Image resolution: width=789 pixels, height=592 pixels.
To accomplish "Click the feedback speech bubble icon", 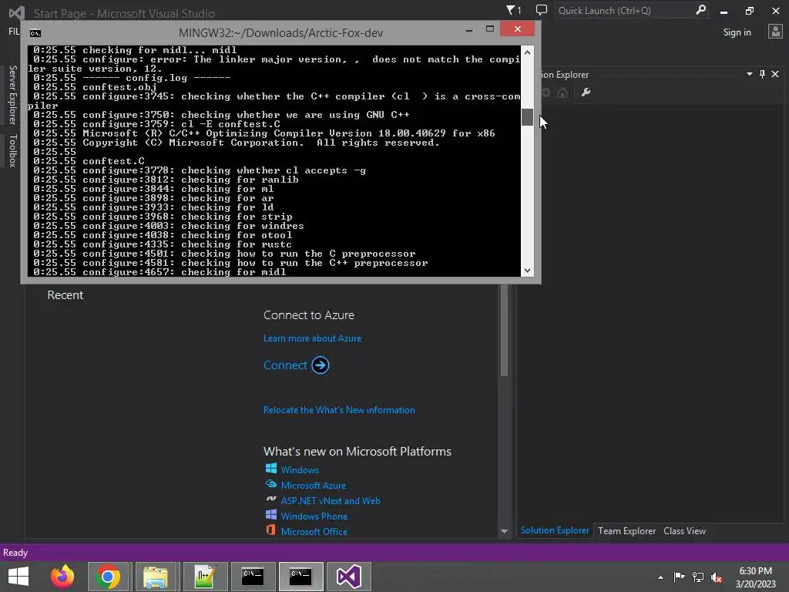I will 542,10.
